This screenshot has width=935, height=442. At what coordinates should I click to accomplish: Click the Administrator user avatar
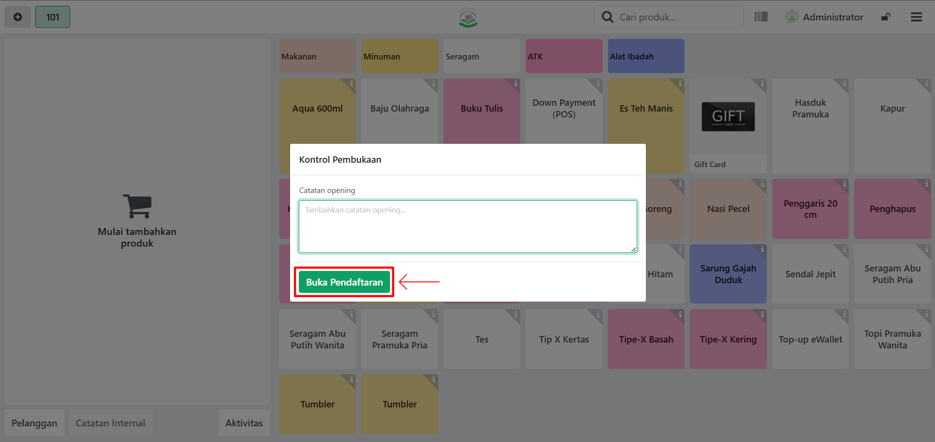tap(792, 17)
